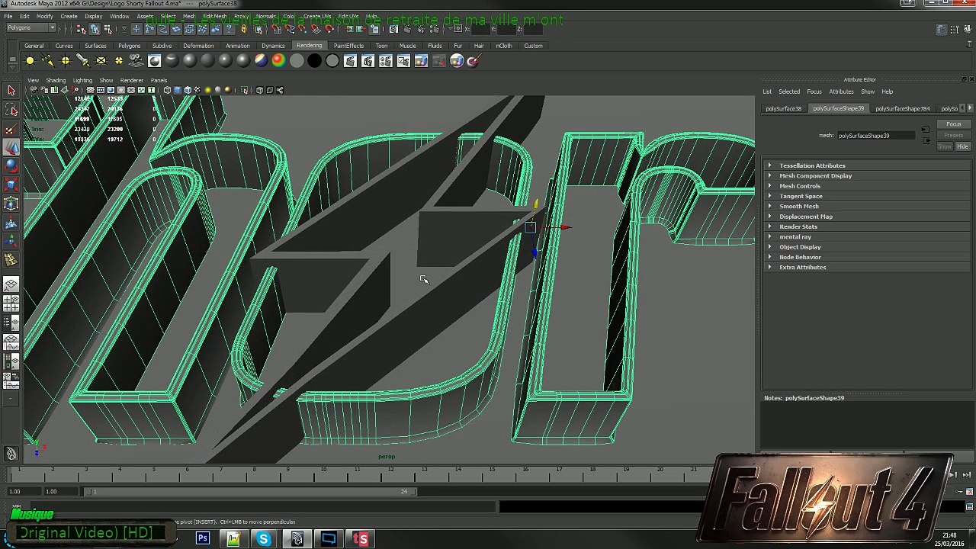This screenshot has width=976, height=549.
Task: Click the mesh name input field
Action: point(875,136)
